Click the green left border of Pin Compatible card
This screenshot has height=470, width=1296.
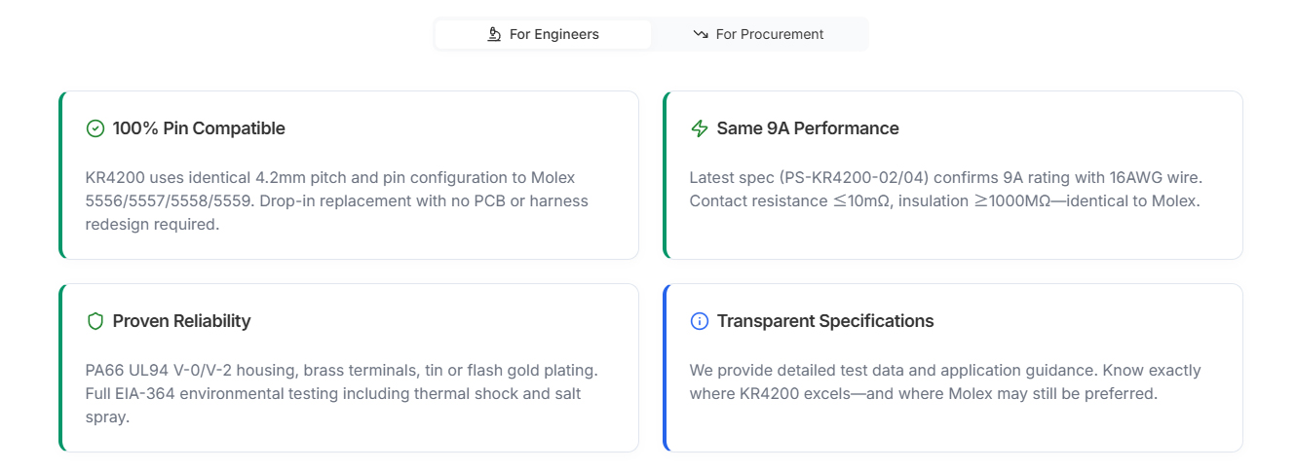click(61, 175)
